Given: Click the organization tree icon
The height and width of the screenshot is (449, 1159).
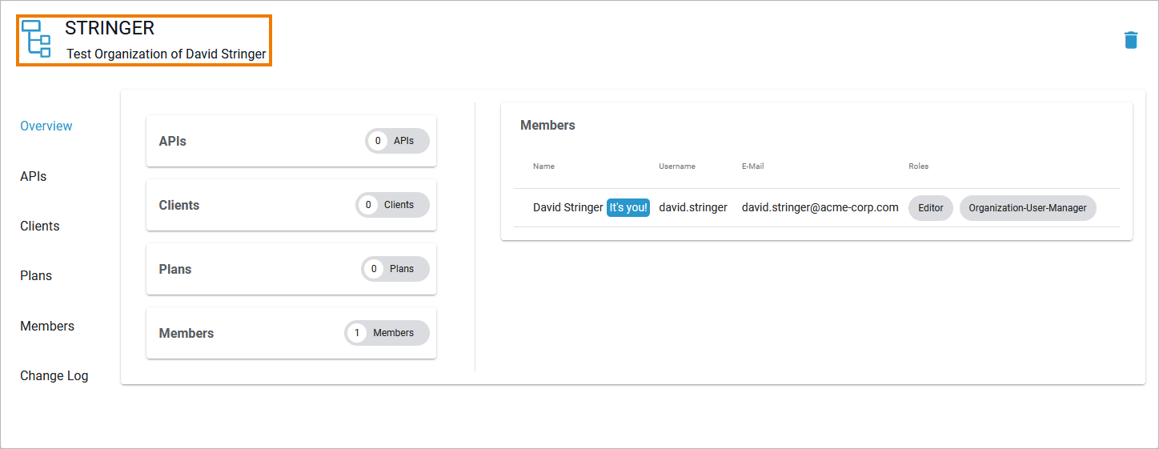Looking at the screenshot, I should (x=36, y=39).
